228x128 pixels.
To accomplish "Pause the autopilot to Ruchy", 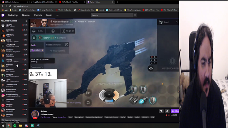I will click(34, 38).
